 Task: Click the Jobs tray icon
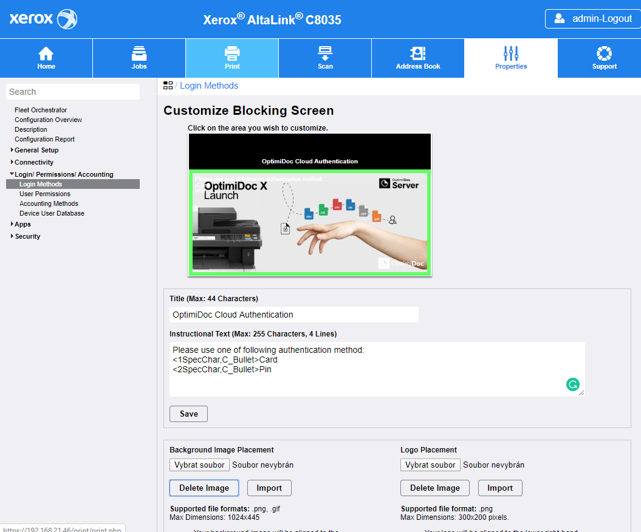139,53
